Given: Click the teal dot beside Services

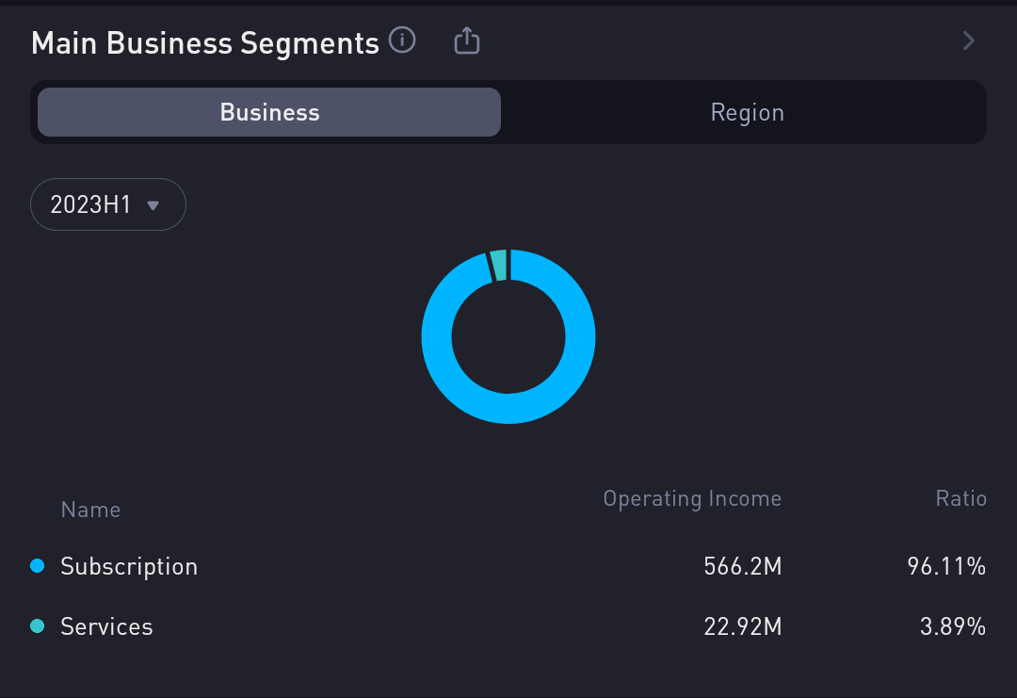Looking at the screenshot, I should pos(38,626).
